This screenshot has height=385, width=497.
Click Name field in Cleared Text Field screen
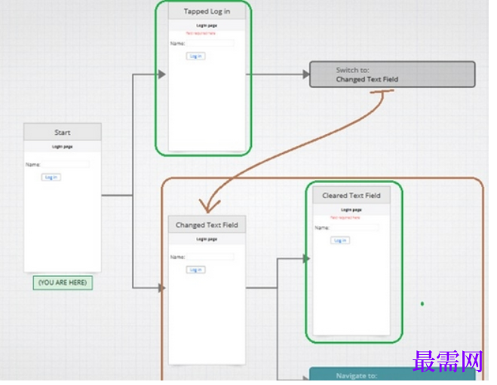point(354,228)
